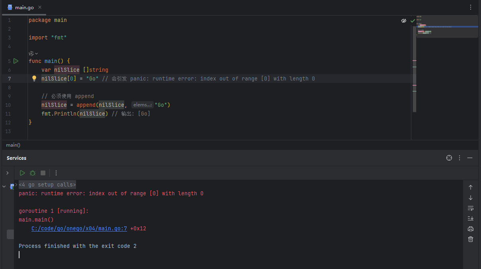
Task: Open the main.go:7 stack trace link
Action: point(79,229)
